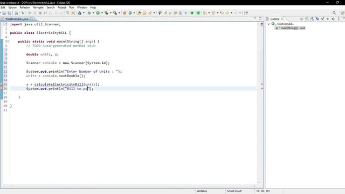This screenshot has height=194, width=345.
Task: Toggle Hide Fields in the Outline view
Action: [x=318, y=19]
